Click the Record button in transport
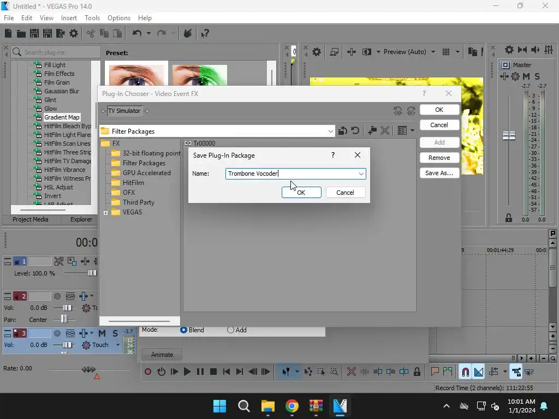The height and width of the screenshot is (419, 559). coord(148,372)
